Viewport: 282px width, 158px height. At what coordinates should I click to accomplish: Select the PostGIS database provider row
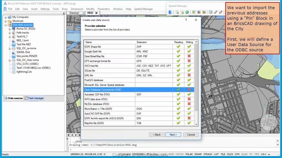pyautogui.click(x=139, y=80)
